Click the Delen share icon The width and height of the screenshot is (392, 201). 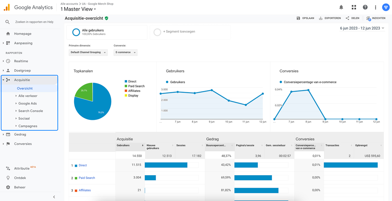click(x=347, y=18)
